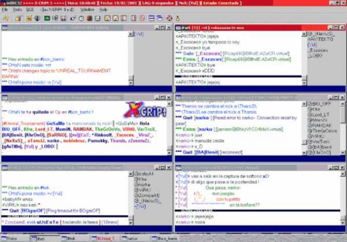The image size is (347, 242).
Task: Select ARKITEKTO in the top-right nick list
Action: pyautogui.click(x=320, y=39)
